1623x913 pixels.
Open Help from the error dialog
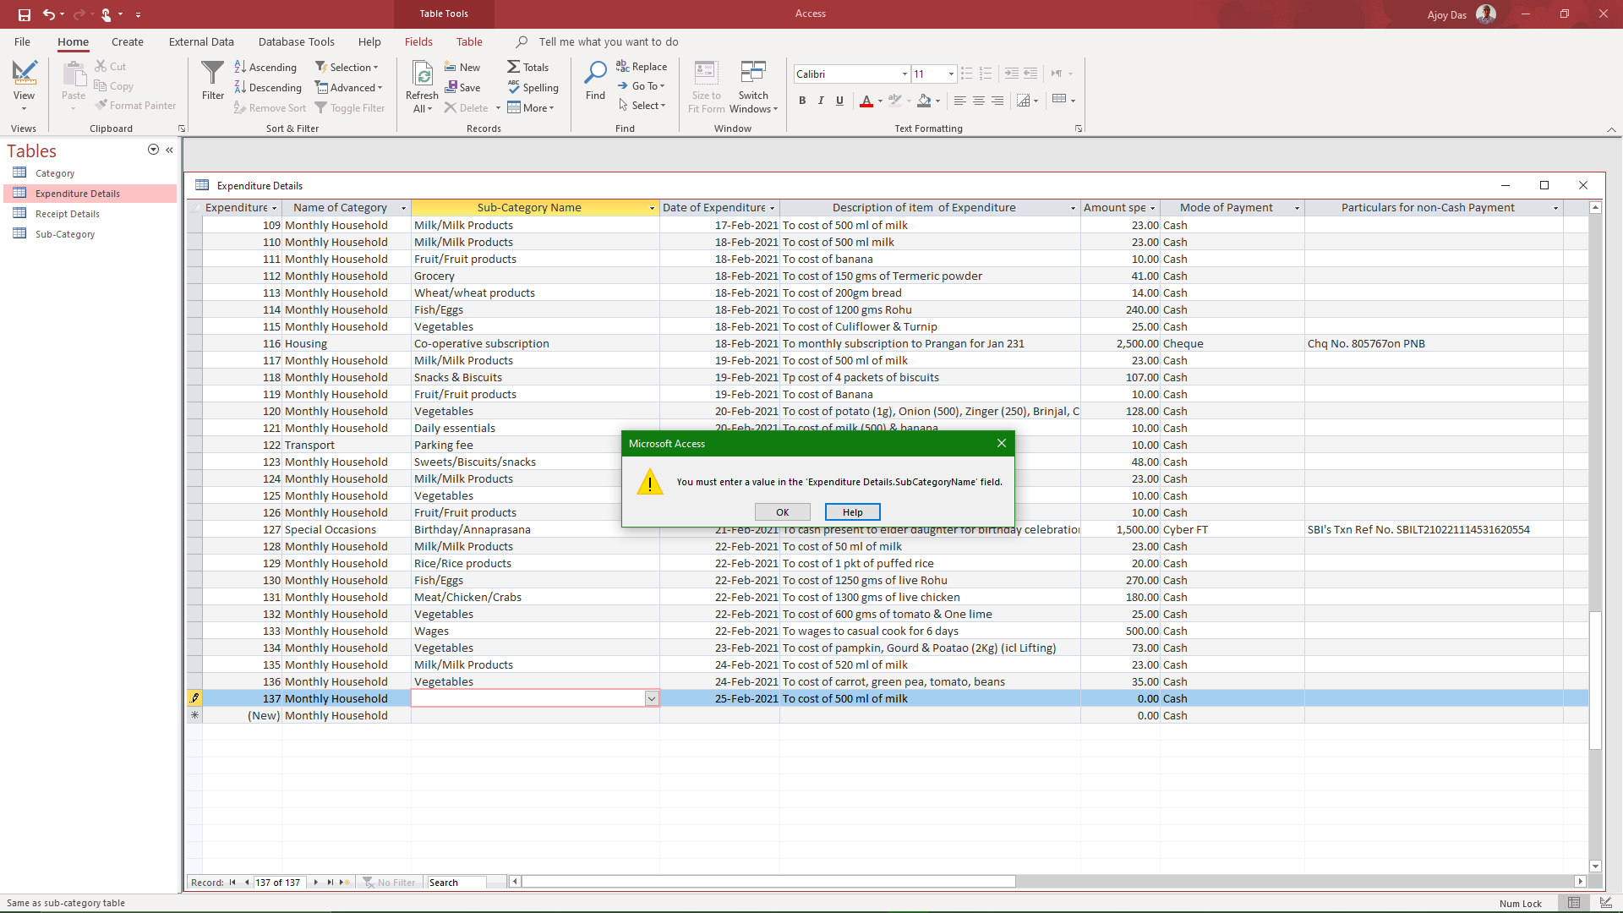tap(851, 511)
